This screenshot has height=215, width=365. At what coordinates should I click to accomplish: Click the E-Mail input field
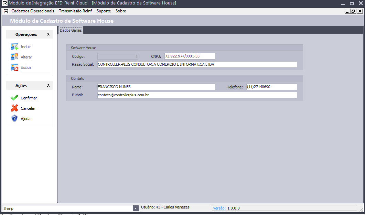pyautogui.click(x=197, y=95)
